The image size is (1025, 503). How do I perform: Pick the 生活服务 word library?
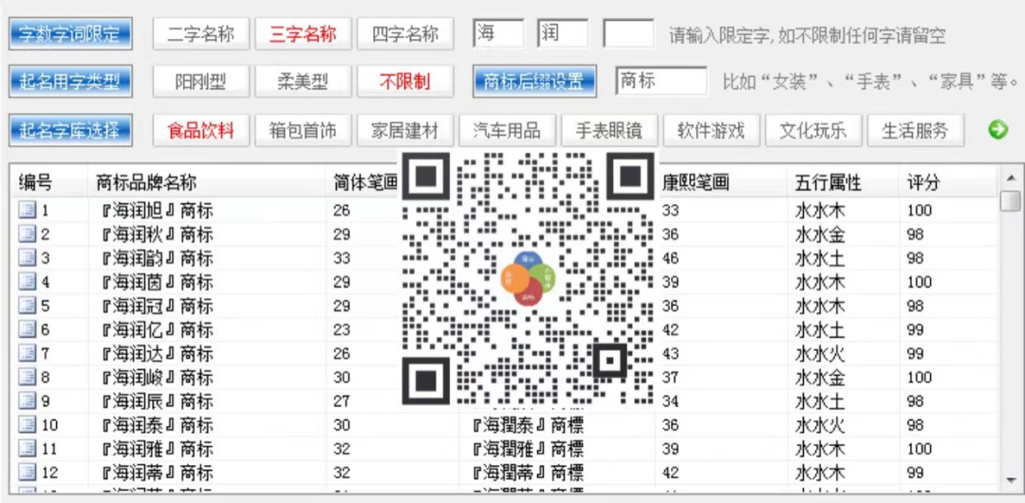click(915, 130)
